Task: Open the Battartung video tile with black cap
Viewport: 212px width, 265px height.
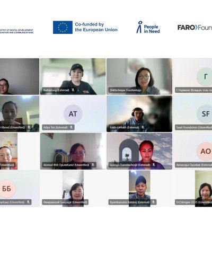Action: click(73, 76)
